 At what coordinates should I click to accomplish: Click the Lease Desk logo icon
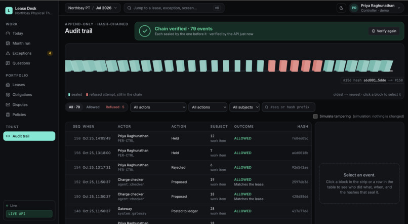[x=9, y=11]
